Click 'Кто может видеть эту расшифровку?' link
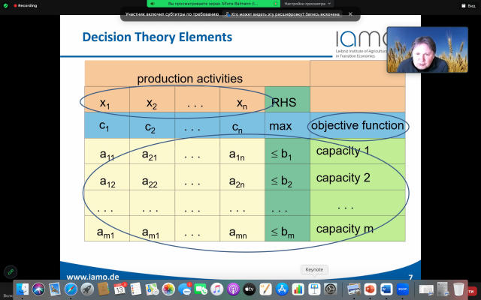481x300 pixels. pos(283,14)
